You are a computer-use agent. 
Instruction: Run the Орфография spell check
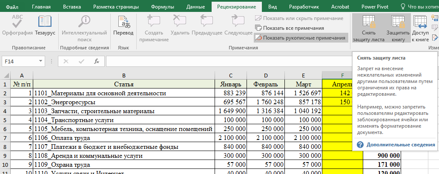(17, 26)
